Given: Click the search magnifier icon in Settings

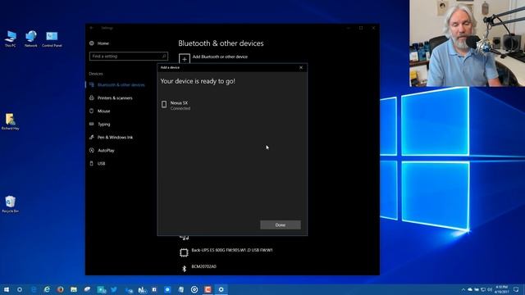Looking at the screenshot, I should [164, 57].
